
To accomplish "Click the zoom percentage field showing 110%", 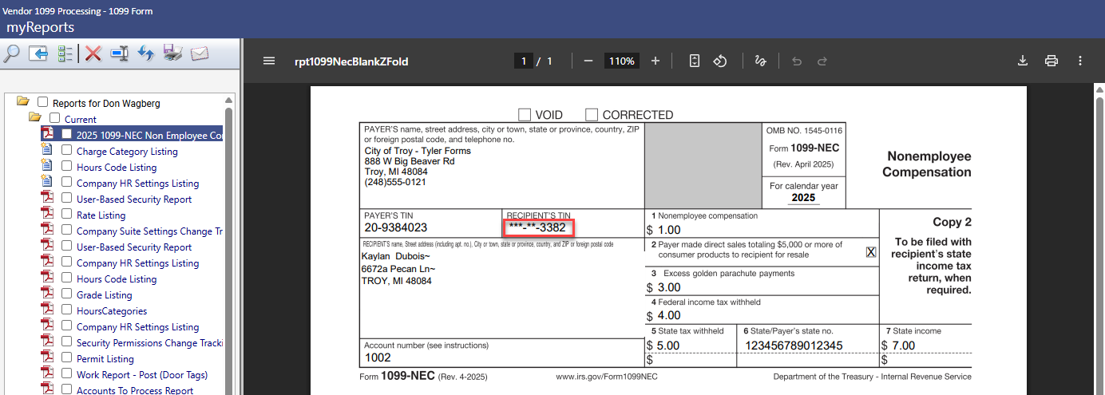I will [x=621, y=61].
